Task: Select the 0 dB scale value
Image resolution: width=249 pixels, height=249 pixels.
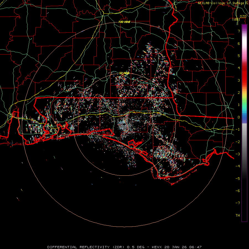Action: (x=239, y=117)
